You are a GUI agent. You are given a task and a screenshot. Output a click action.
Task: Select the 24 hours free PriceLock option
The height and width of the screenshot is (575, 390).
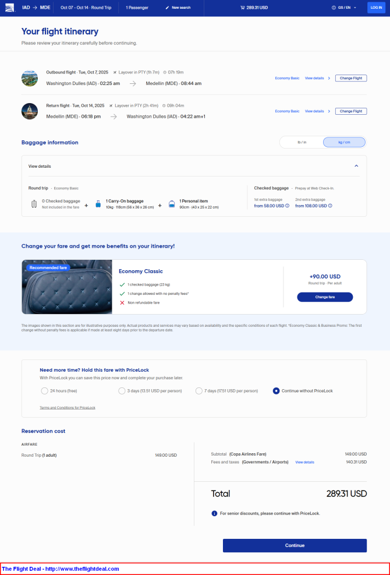(x=45, y=391)
